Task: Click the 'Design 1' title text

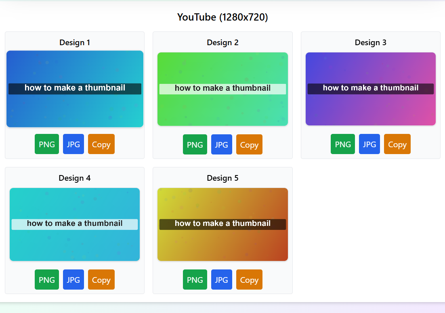Action: (x=75, y=42)
